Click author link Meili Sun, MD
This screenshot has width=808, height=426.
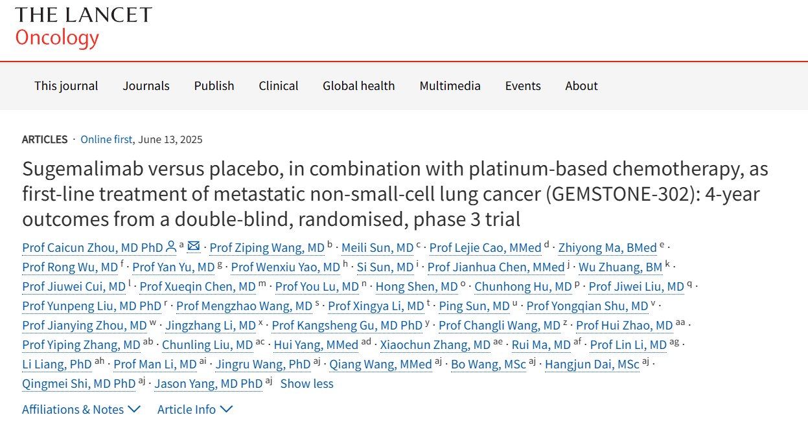[x=377, y=247]
